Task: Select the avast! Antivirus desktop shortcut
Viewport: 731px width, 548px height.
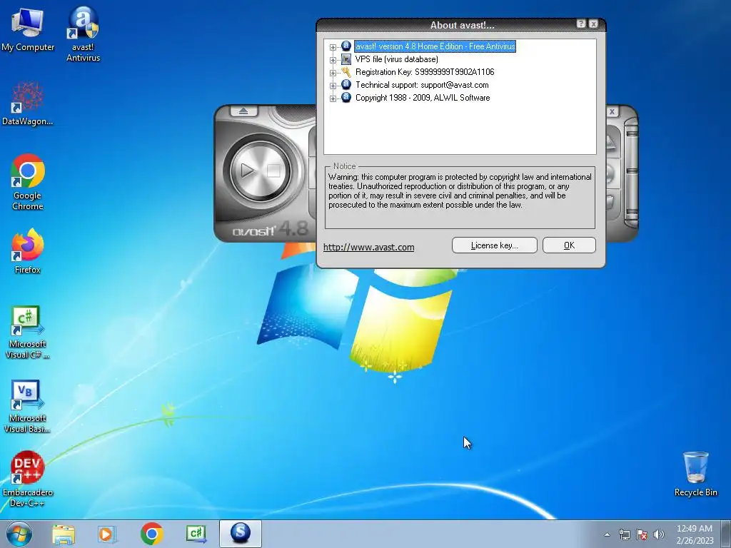Action: [83, 34]
